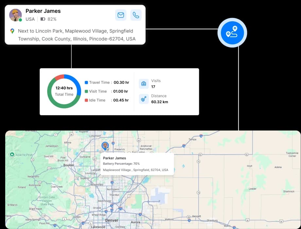This screenshot has height=229, width=301.
Task: Click the email envelope icon for Parker James
Action: pyautogui.click(x=121, y=15)
